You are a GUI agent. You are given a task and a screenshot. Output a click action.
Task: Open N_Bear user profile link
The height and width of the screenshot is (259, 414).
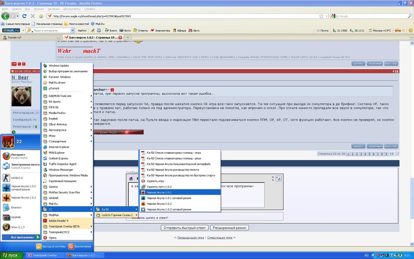pyautogui.click(x=20, y=77)
